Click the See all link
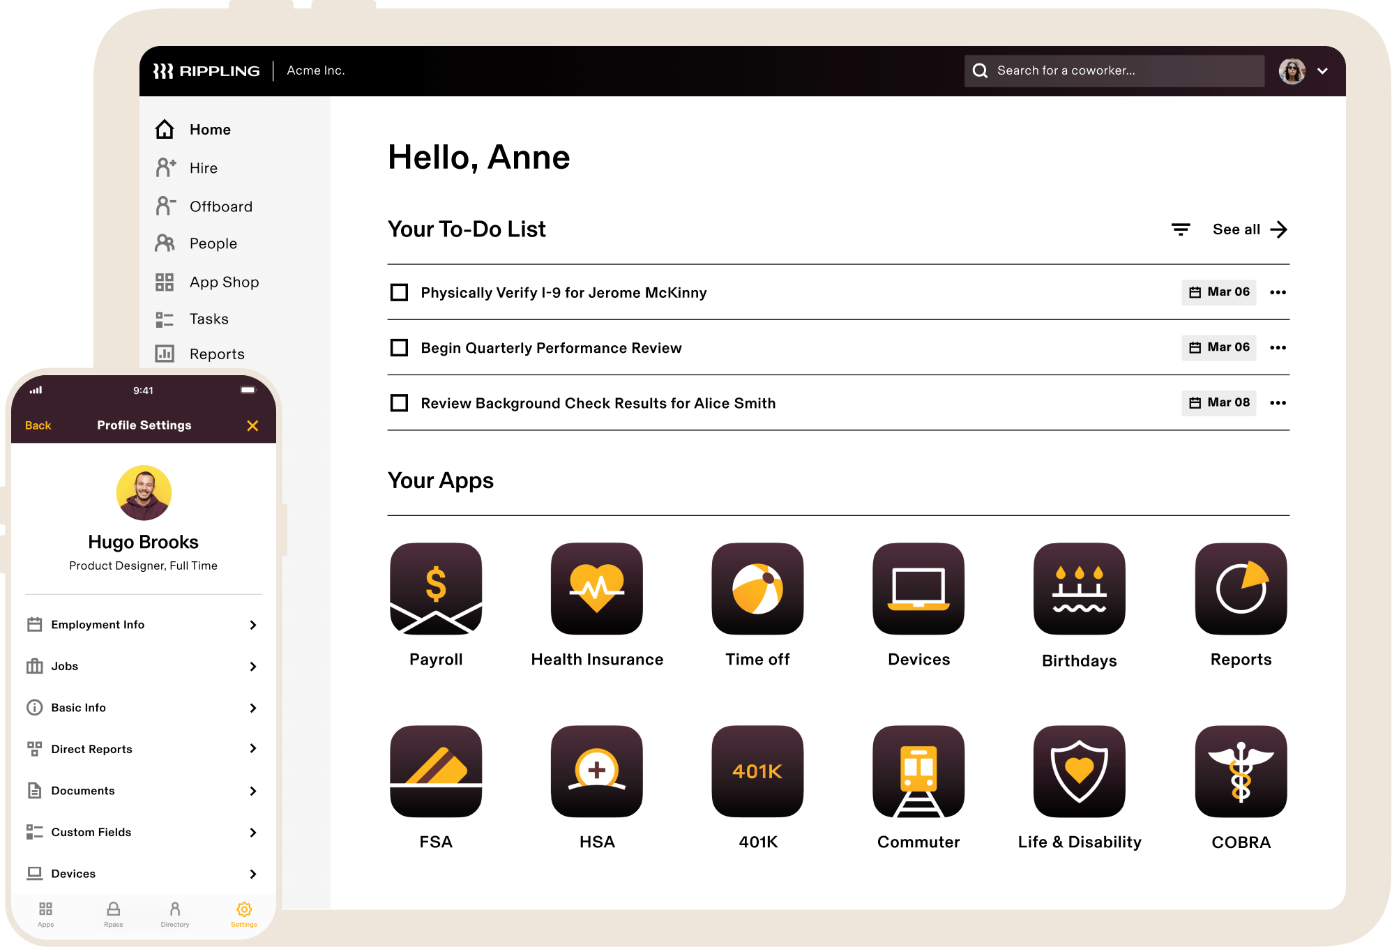Screen dimensions: 1392x947 1249,229
